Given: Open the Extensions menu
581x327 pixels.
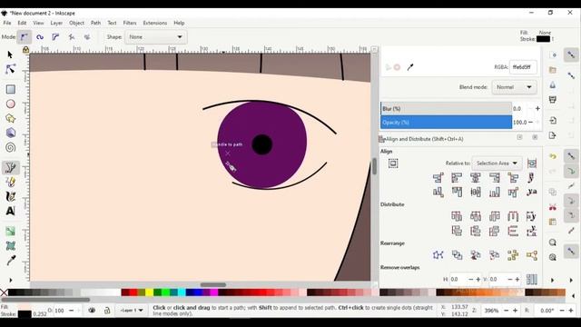Looking at the screenshot, I should [155, 23].
